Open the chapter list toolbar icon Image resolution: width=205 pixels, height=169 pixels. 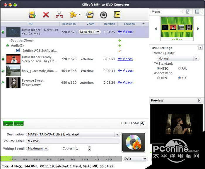(x=117, y=15)
